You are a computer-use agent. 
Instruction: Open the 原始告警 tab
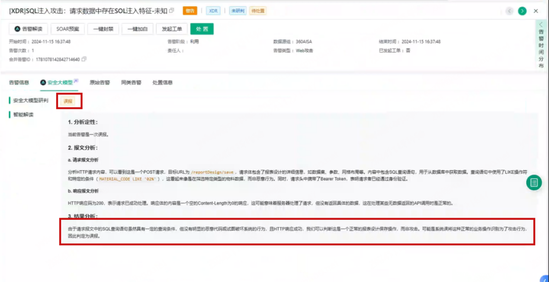tap(100, 82)
